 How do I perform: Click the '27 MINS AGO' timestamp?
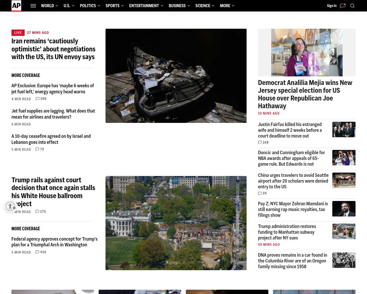pos(38,33)
